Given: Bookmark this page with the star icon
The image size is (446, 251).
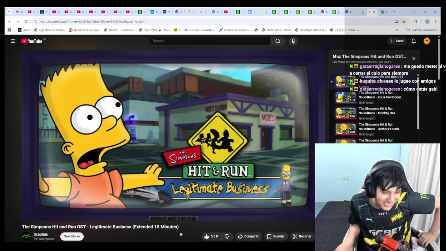Looking at the screenshot, I should [x=404, y=21].
